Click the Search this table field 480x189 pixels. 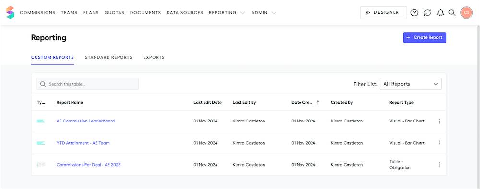tap(87, 84)
